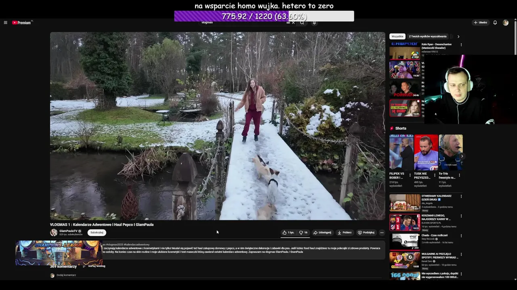
Task: Open menu for KOSZMAR LEWEGO video
Action: 461,216
